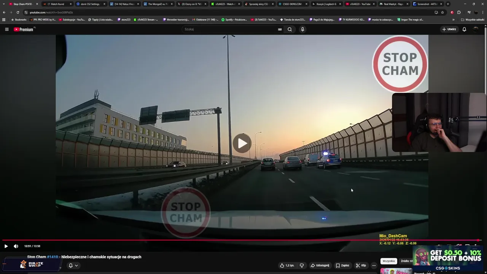Open the Bookmarks folder on bookmarks bar

point(19,19)
